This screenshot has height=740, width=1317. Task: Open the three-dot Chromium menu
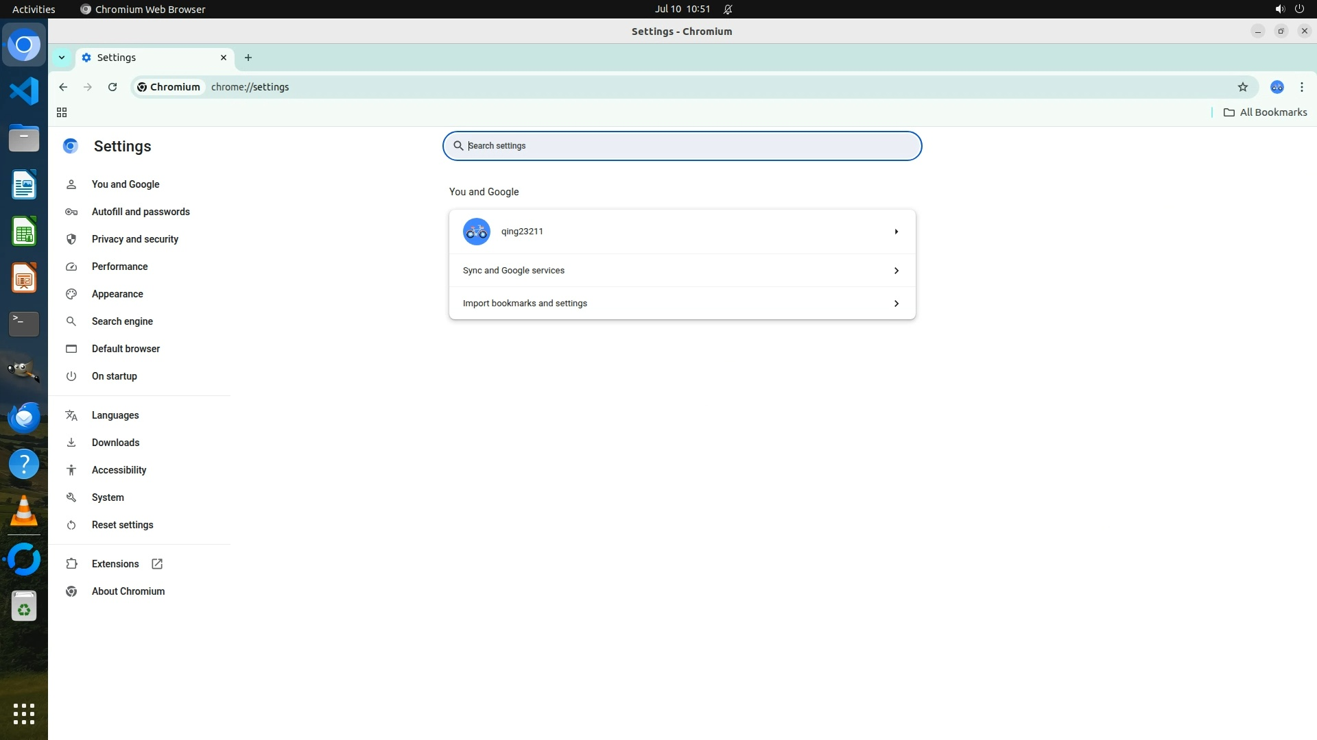pyautogui.click(x=1301, y=87)
